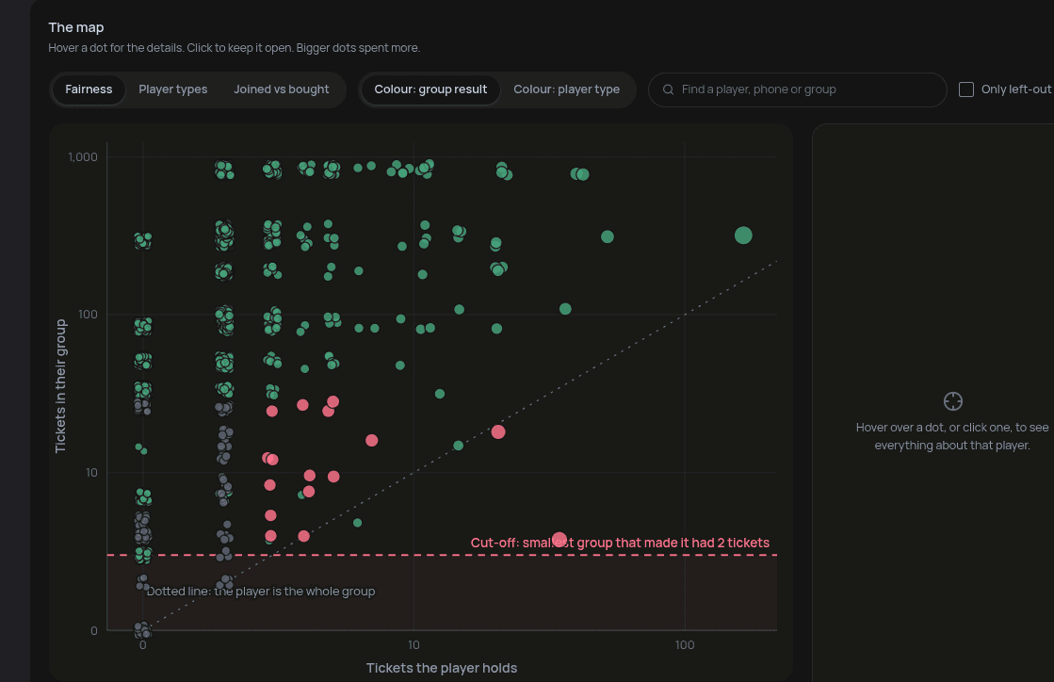This screenshot has height=682, width=1054.
Task: Click the magnifier icon in the search box
Action: [668, 89]
